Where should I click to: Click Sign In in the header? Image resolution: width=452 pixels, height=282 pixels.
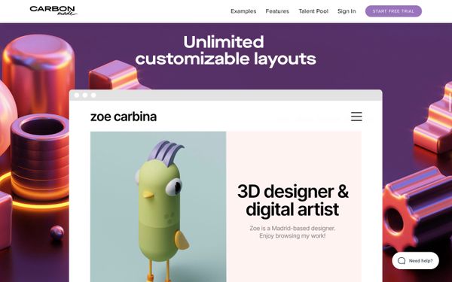tap(347, 11)
